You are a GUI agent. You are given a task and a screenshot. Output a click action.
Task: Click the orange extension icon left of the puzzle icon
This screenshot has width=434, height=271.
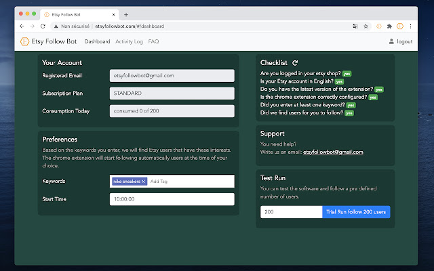click(x=379, y=26)
